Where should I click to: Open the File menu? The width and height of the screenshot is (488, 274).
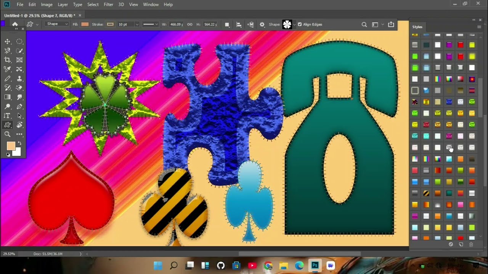20,5
